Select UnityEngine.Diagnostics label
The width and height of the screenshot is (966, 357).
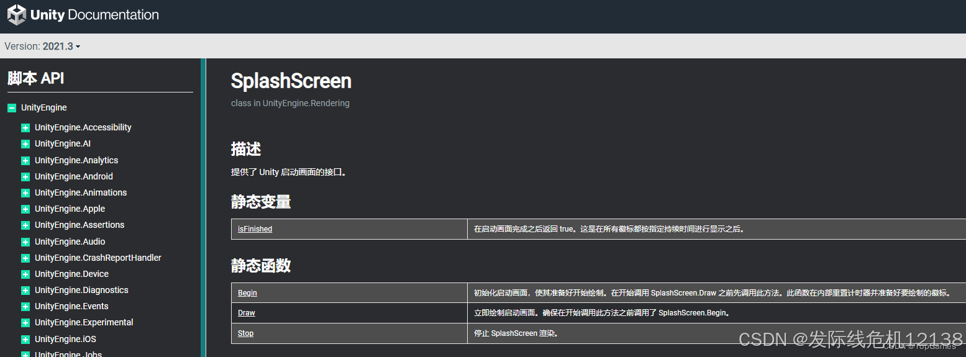81,290
